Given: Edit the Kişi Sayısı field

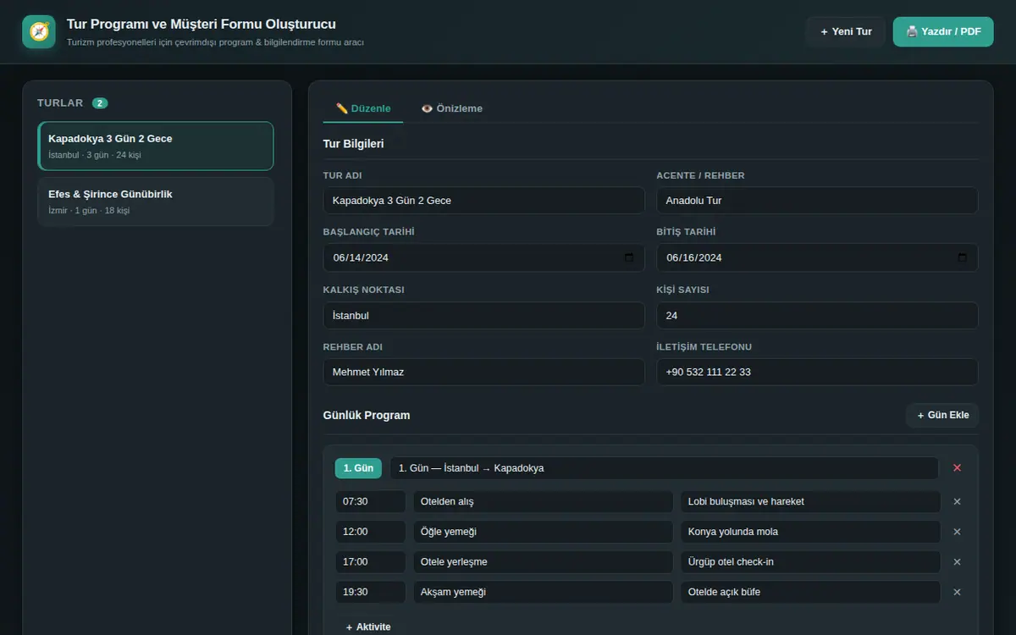Looking at the screenshot, I should (817, 316).
